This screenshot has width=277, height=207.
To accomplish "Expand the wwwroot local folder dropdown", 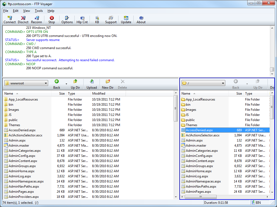I will [45, 83].
